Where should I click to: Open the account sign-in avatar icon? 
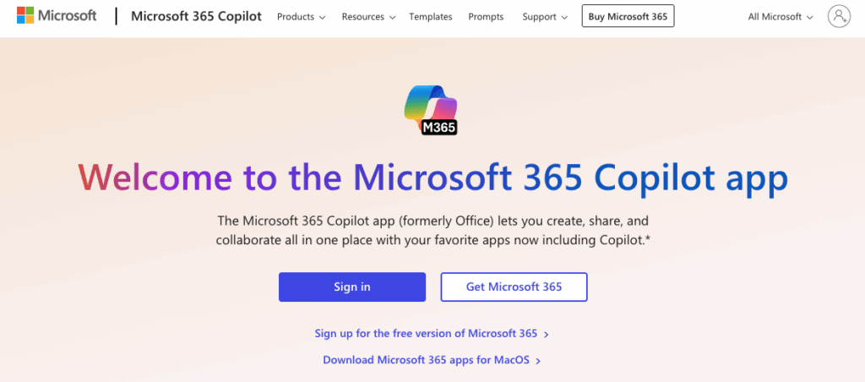[838, 16]
